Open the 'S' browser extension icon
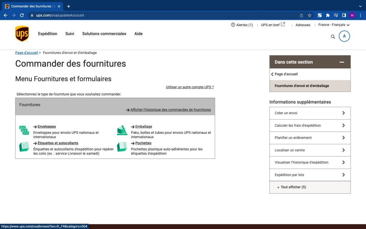The image size is (366, 229). 320,15
